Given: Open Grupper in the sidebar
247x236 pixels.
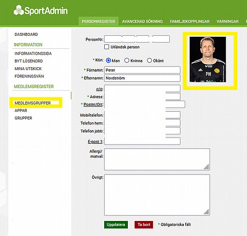Looking at the screenshot, I should coord(23,118).
